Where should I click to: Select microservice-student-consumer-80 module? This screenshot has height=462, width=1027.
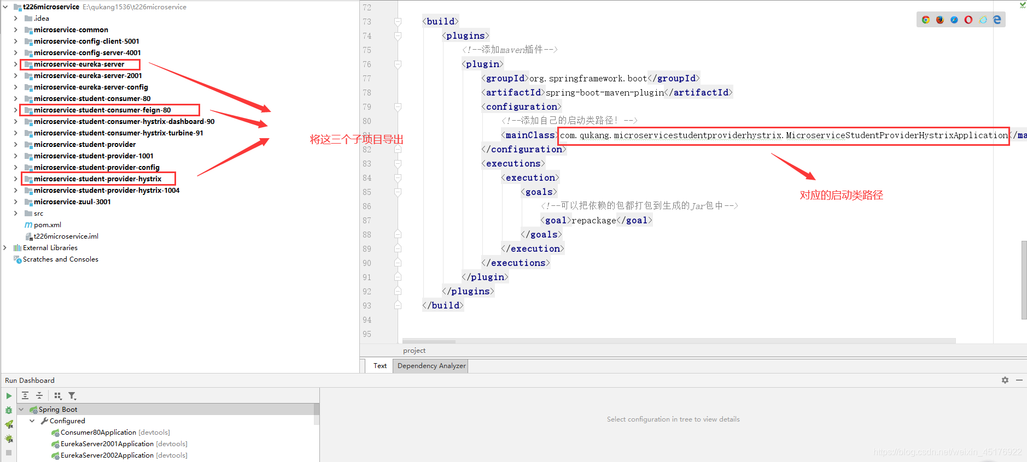click(92, 99)
